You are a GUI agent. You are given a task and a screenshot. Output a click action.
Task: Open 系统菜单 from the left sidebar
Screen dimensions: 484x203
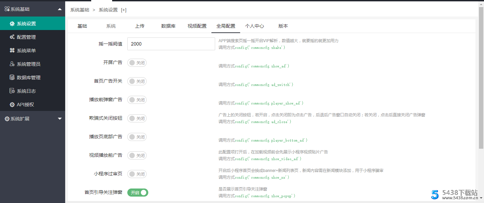coord(25,50)
